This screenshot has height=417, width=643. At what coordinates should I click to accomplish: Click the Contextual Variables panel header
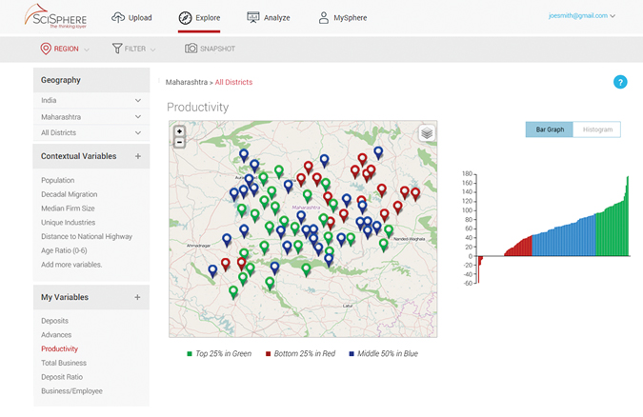pyautogui.click(x=91, y=156)
